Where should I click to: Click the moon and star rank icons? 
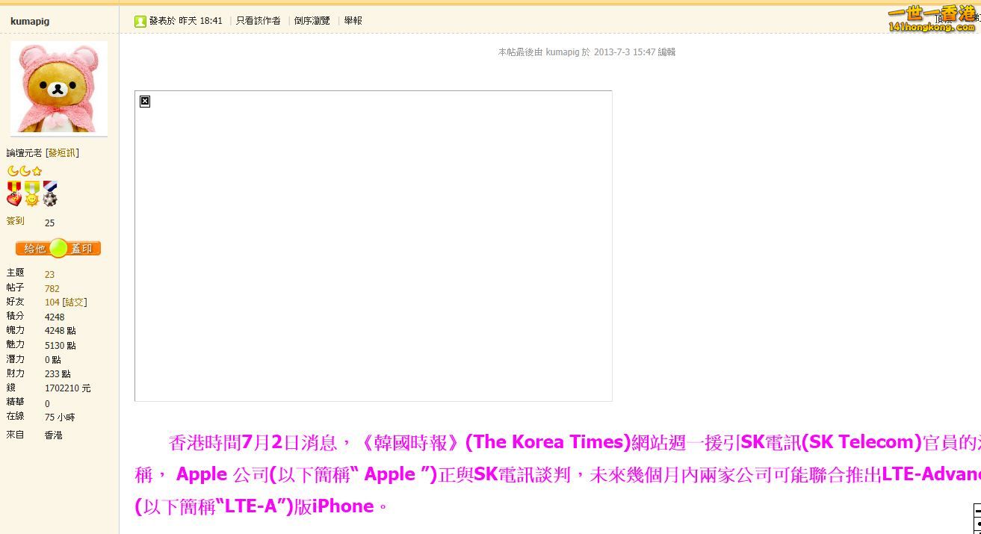(x=25, y=171)
